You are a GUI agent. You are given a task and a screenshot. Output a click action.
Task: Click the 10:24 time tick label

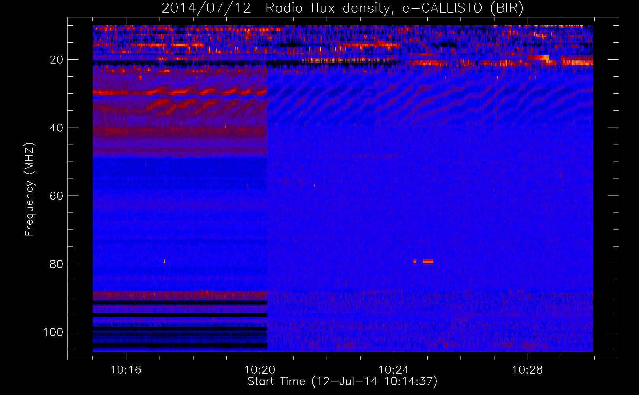[x=394, y=370]
